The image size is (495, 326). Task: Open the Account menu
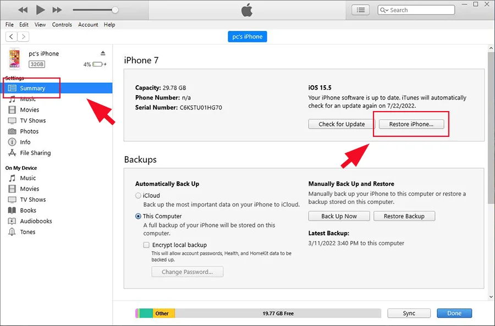(x=88, y=25)
